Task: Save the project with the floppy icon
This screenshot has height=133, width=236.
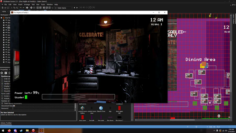Action: pyautogui.click(x=8, y=8)
